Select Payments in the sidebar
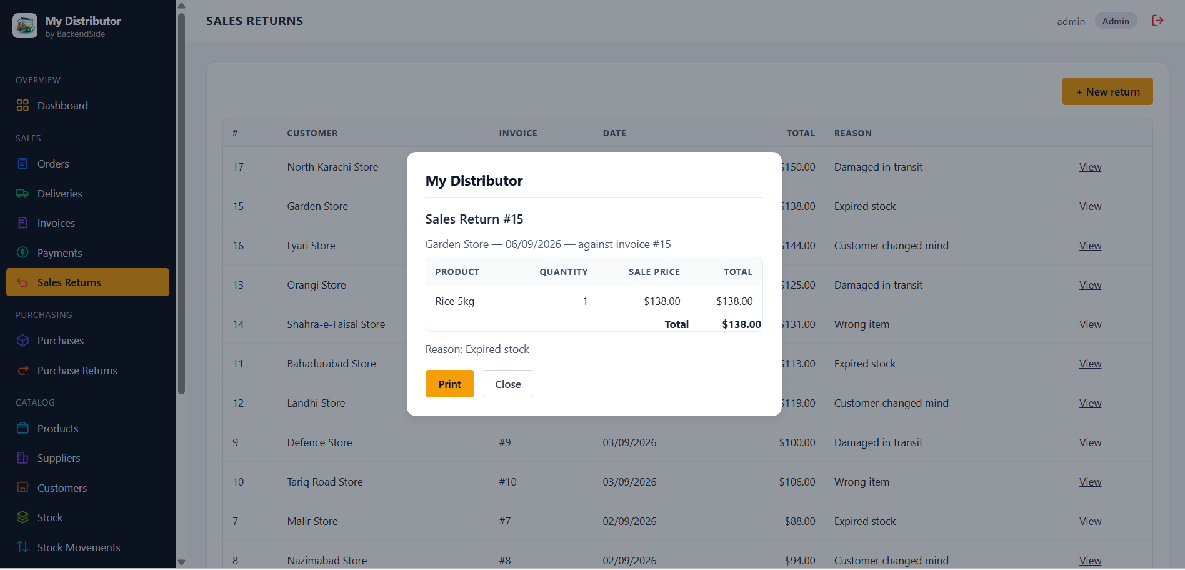This screenshot has width=1185, height=570. pyautogui.click(x=87, y=252)
